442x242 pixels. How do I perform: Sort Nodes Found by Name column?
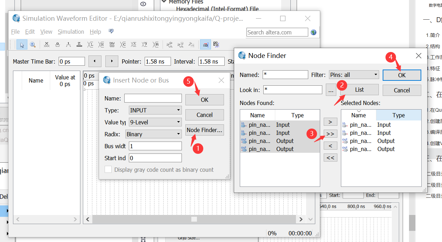pos(257,115)
